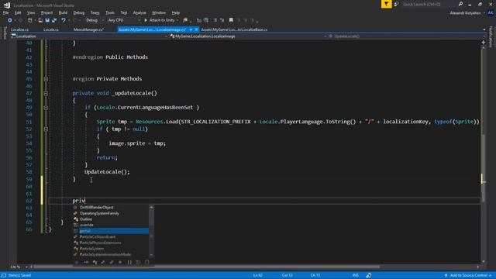Image resolution: width=496 pixels, height=279 pixels.
Task: Click the bookmark toolbar icon
Action: tap(231, 20)
